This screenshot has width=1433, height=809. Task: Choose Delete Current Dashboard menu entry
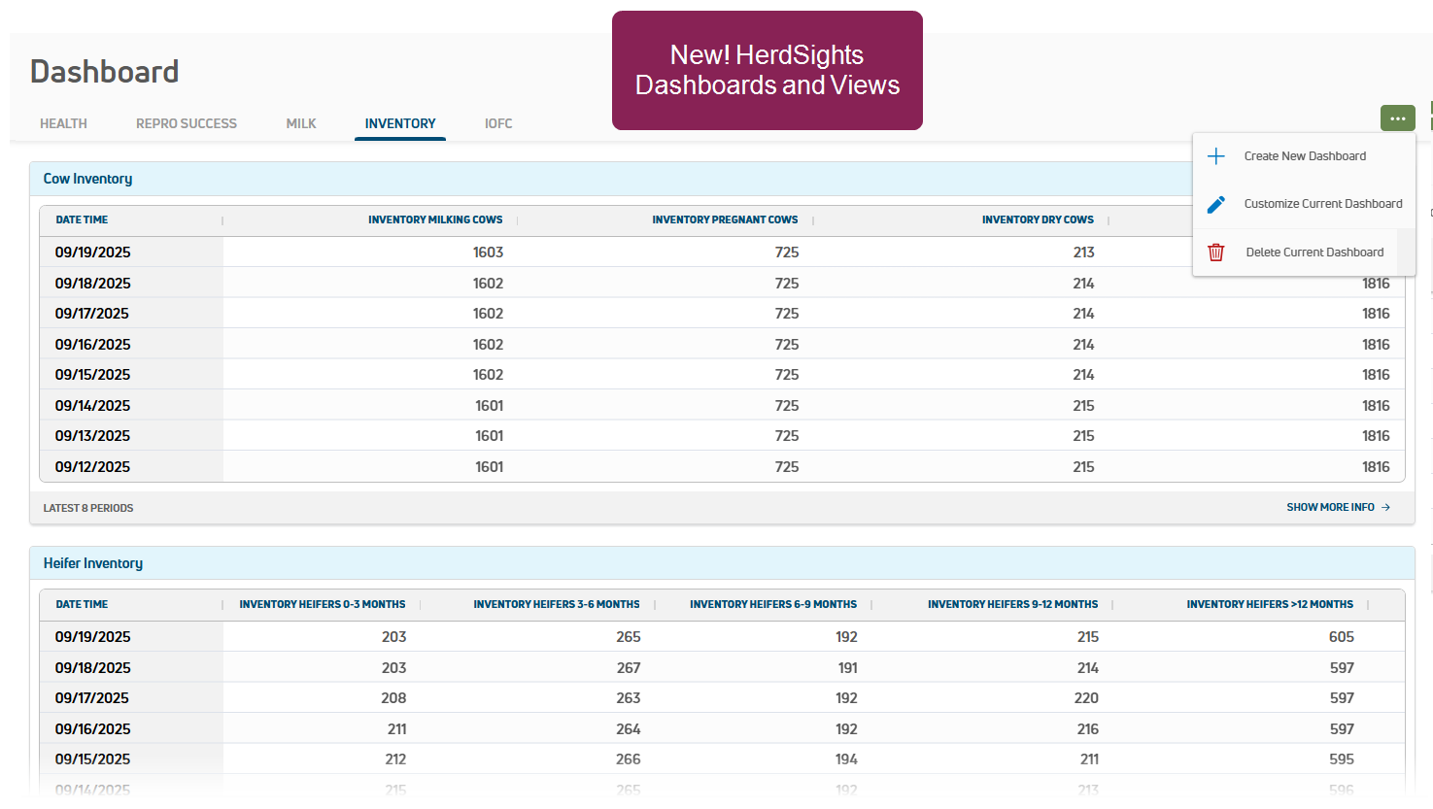(1314, 253)
